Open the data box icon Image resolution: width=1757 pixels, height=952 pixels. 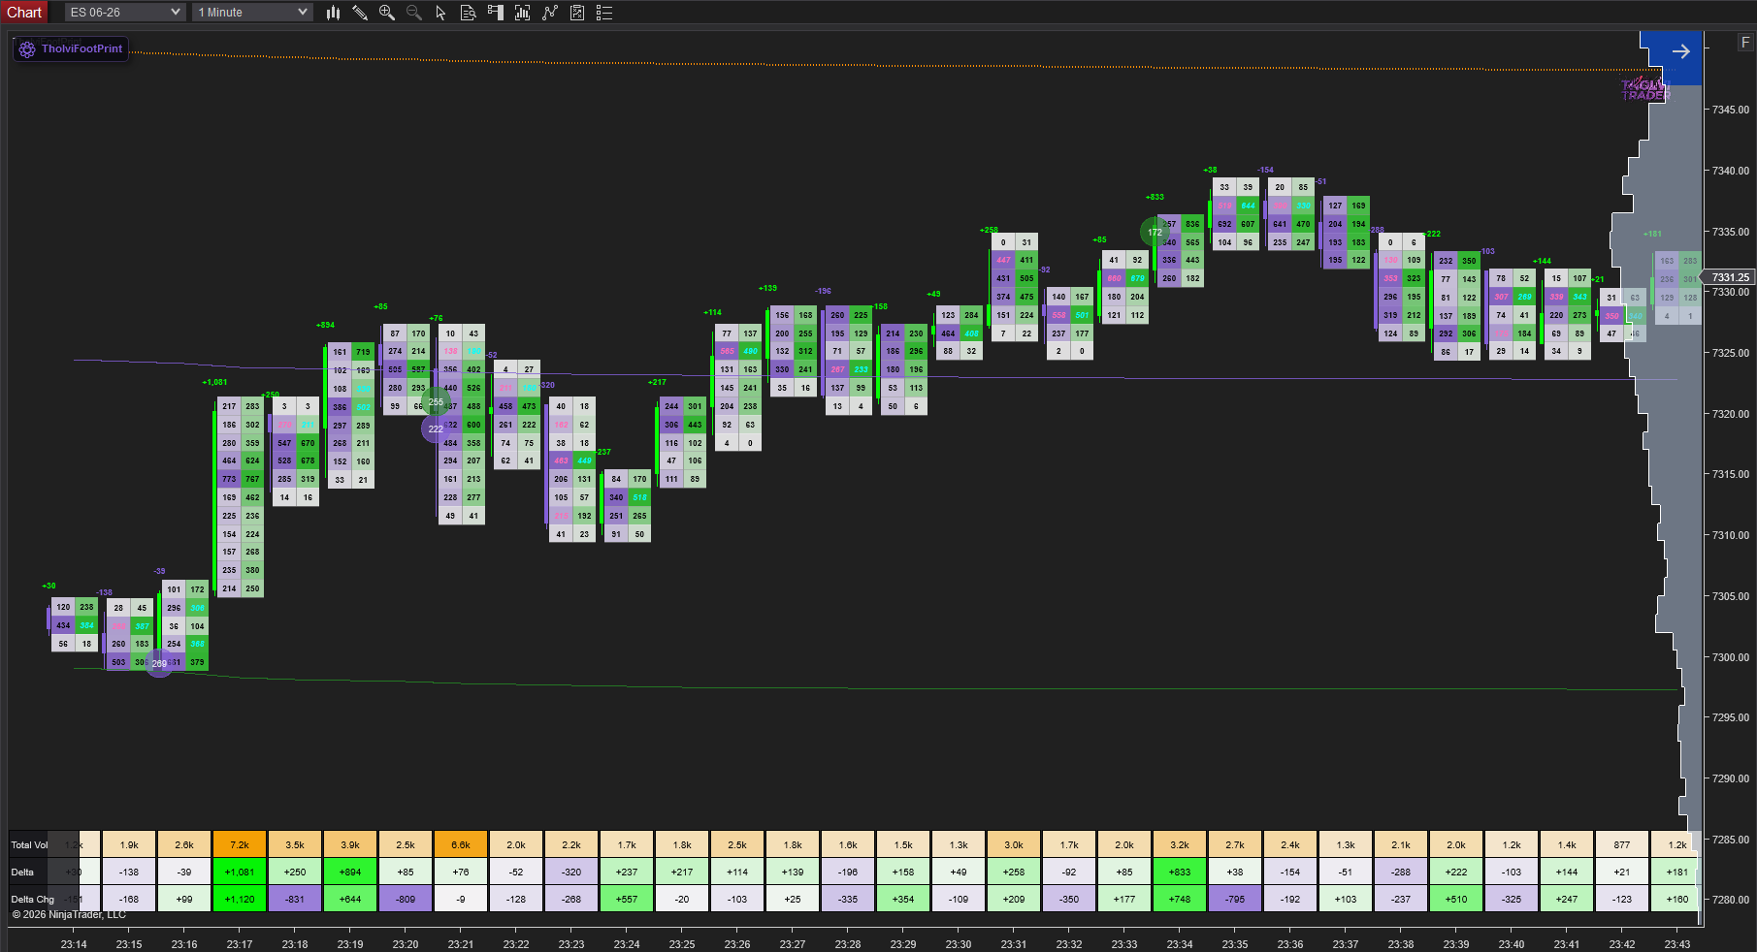click(x=468, y=13)
